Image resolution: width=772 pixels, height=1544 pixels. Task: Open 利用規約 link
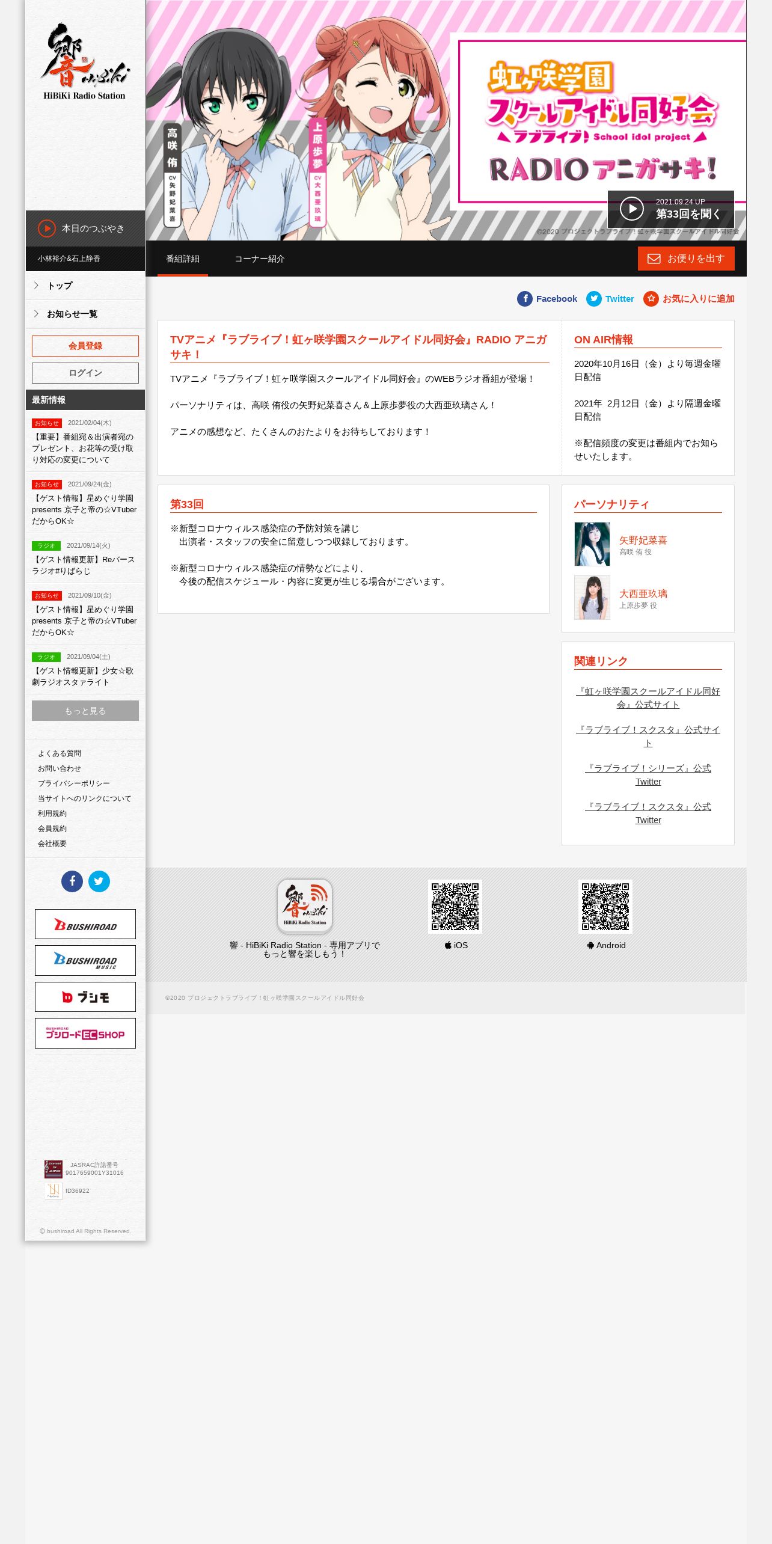coord(52,813)
